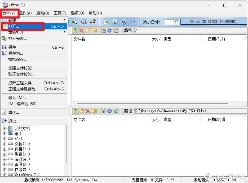Open the 选项(O) menu
This screenshot has height=183, width=248.
click(77, 13)
